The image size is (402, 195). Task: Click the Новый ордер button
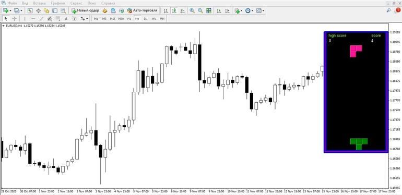(x=85, y=10)
